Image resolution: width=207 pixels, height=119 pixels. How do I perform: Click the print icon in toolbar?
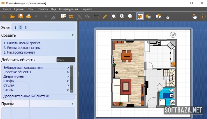pos(29,17)
